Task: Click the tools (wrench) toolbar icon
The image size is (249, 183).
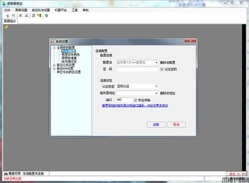Action: (x=20, y=15)
